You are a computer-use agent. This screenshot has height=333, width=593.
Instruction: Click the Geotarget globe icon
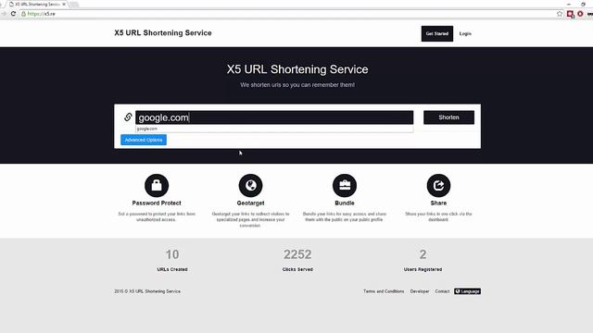pos(250,185)
